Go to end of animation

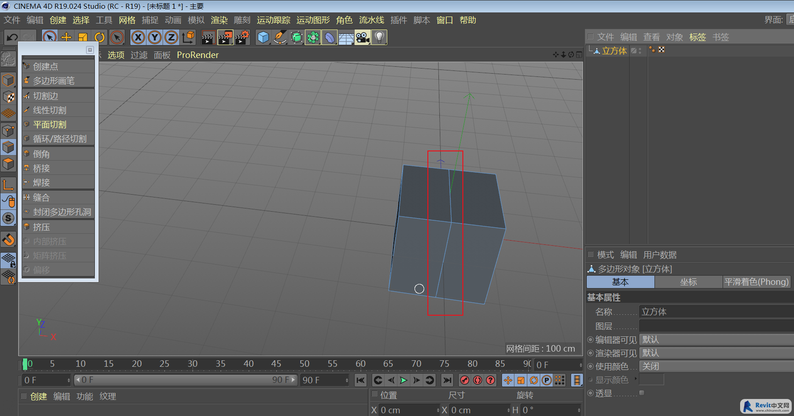(447, 380)
